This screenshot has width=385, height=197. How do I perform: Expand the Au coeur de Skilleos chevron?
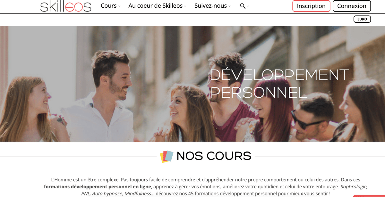pos(185,6)
